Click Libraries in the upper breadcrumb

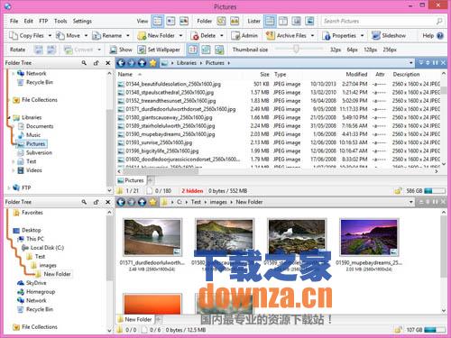(187, 63)
